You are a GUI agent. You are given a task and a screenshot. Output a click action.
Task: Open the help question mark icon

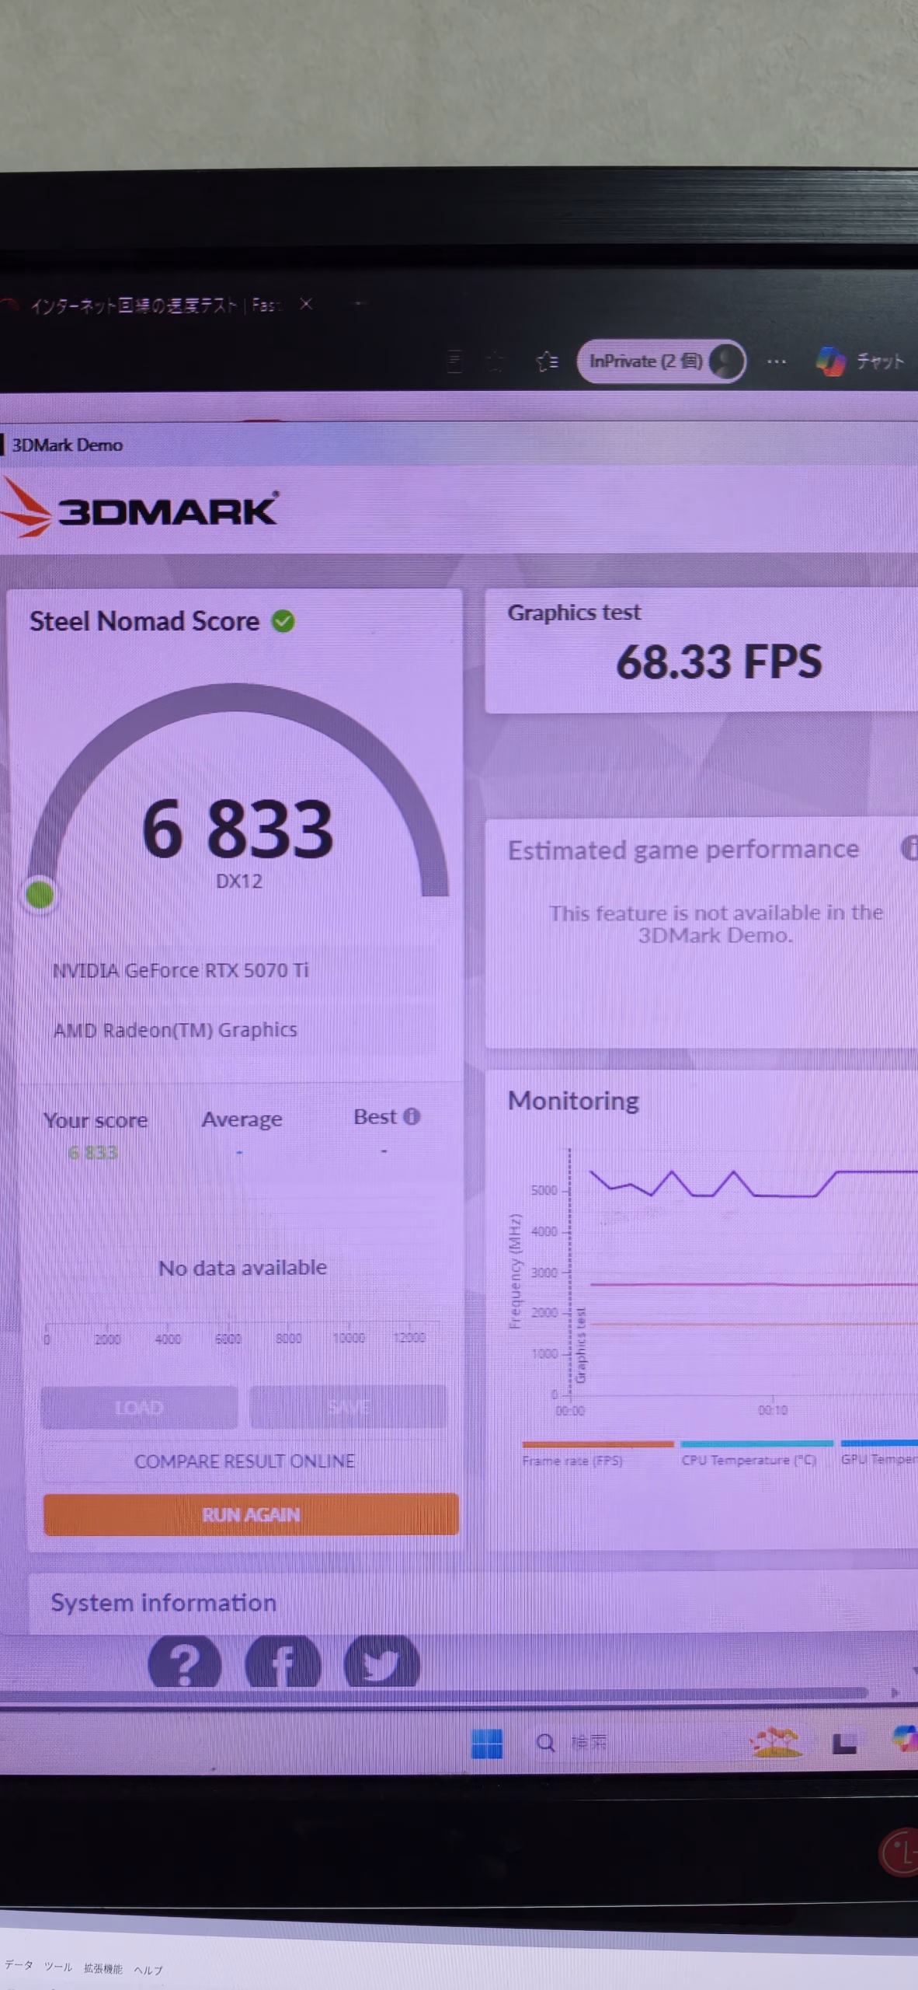click(184, 1663)
